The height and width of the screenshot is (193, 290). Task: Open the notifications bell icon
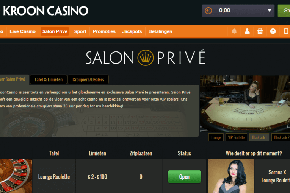tap(234, 31)
